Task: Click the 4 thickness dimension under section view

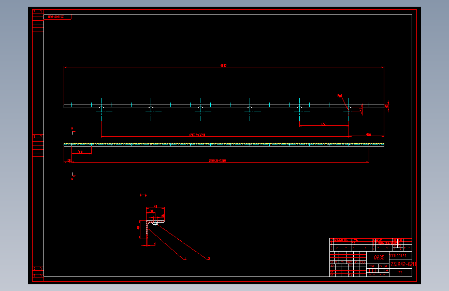Action: (155, 244)
